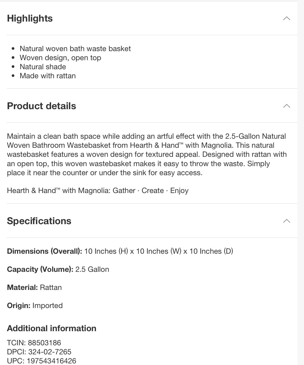Collapse the Specifications section chevron
The image size is (304, 365).
point(286,221)
